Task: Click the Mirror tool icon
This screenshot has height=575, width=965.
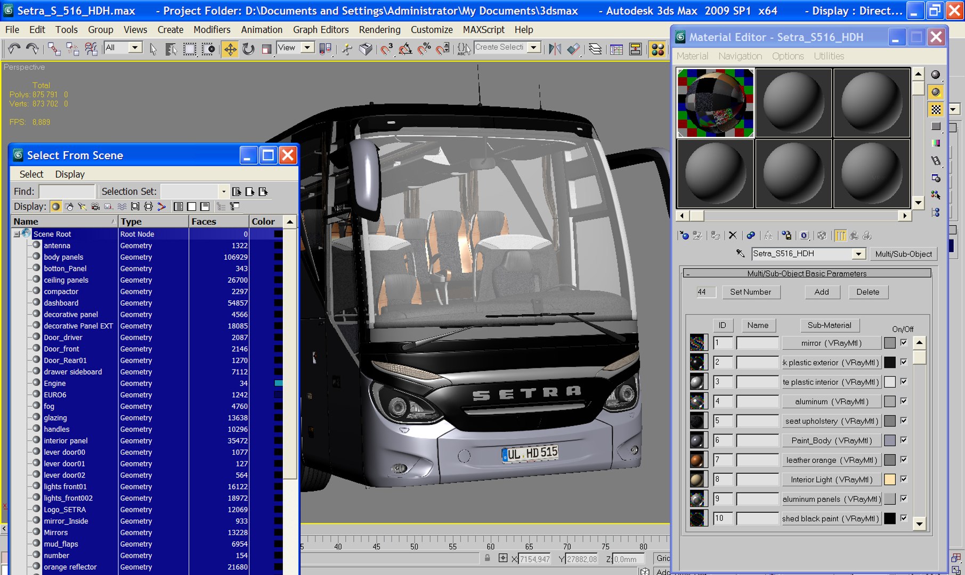Action: [555, 49]
